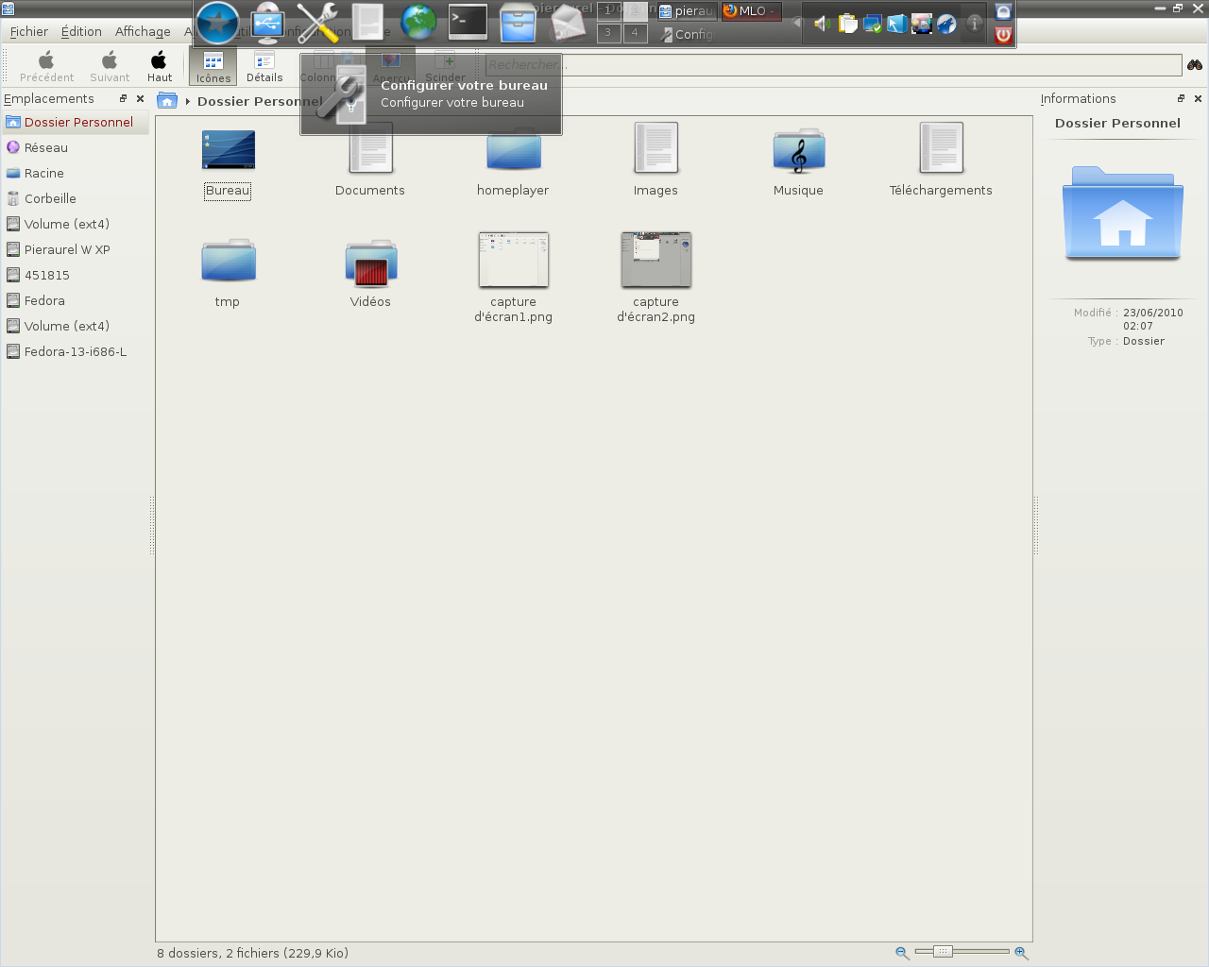This screenshot has width=1209, height=967.
Task: Click the binoculars search icon
Action: point(1195,64)
